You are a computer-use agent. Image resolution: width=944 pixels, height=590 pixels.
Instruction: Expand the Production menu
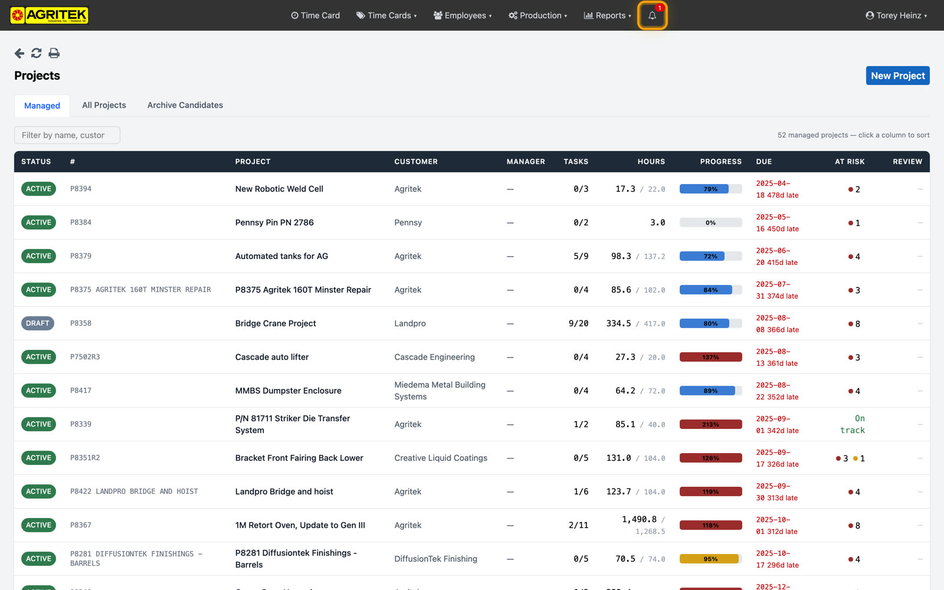pos(537,15)
